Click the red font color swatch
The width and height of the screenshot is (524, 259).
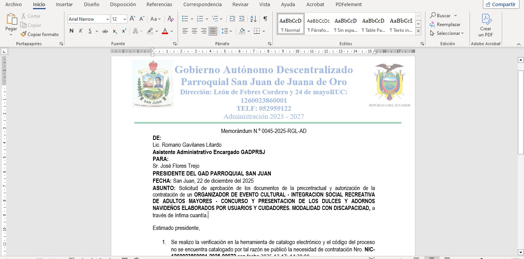165,31
